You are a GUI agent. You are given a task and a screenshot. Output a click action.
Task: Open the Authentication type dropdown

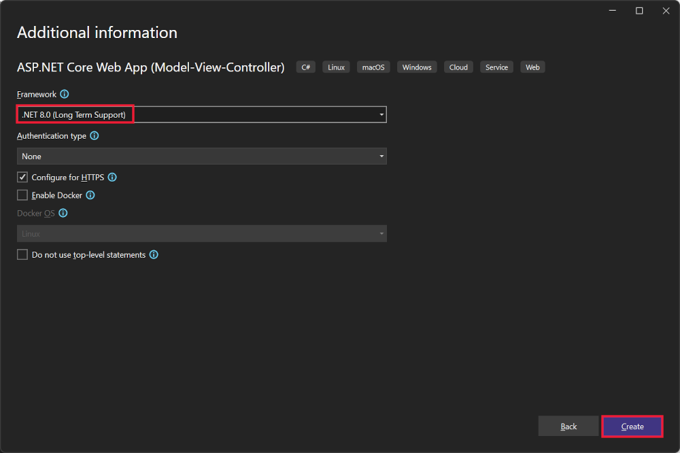click(381, 156)
